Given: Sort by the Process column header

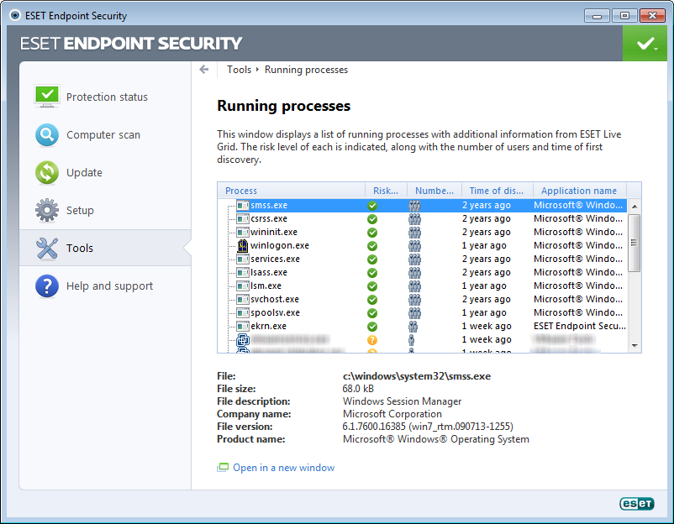Looking at the screenshot, I should pyautogui.click(x=291, y=191).
